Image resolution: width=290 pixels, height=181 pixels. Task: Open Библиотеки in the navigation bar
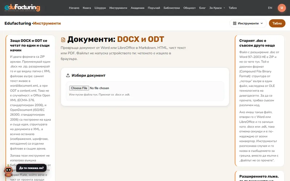171,8
